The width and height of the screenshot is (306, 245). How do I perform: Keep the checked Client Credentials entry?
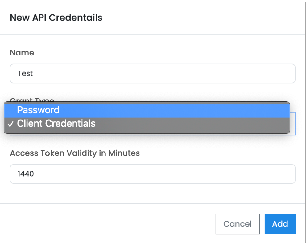pos(147,124)
